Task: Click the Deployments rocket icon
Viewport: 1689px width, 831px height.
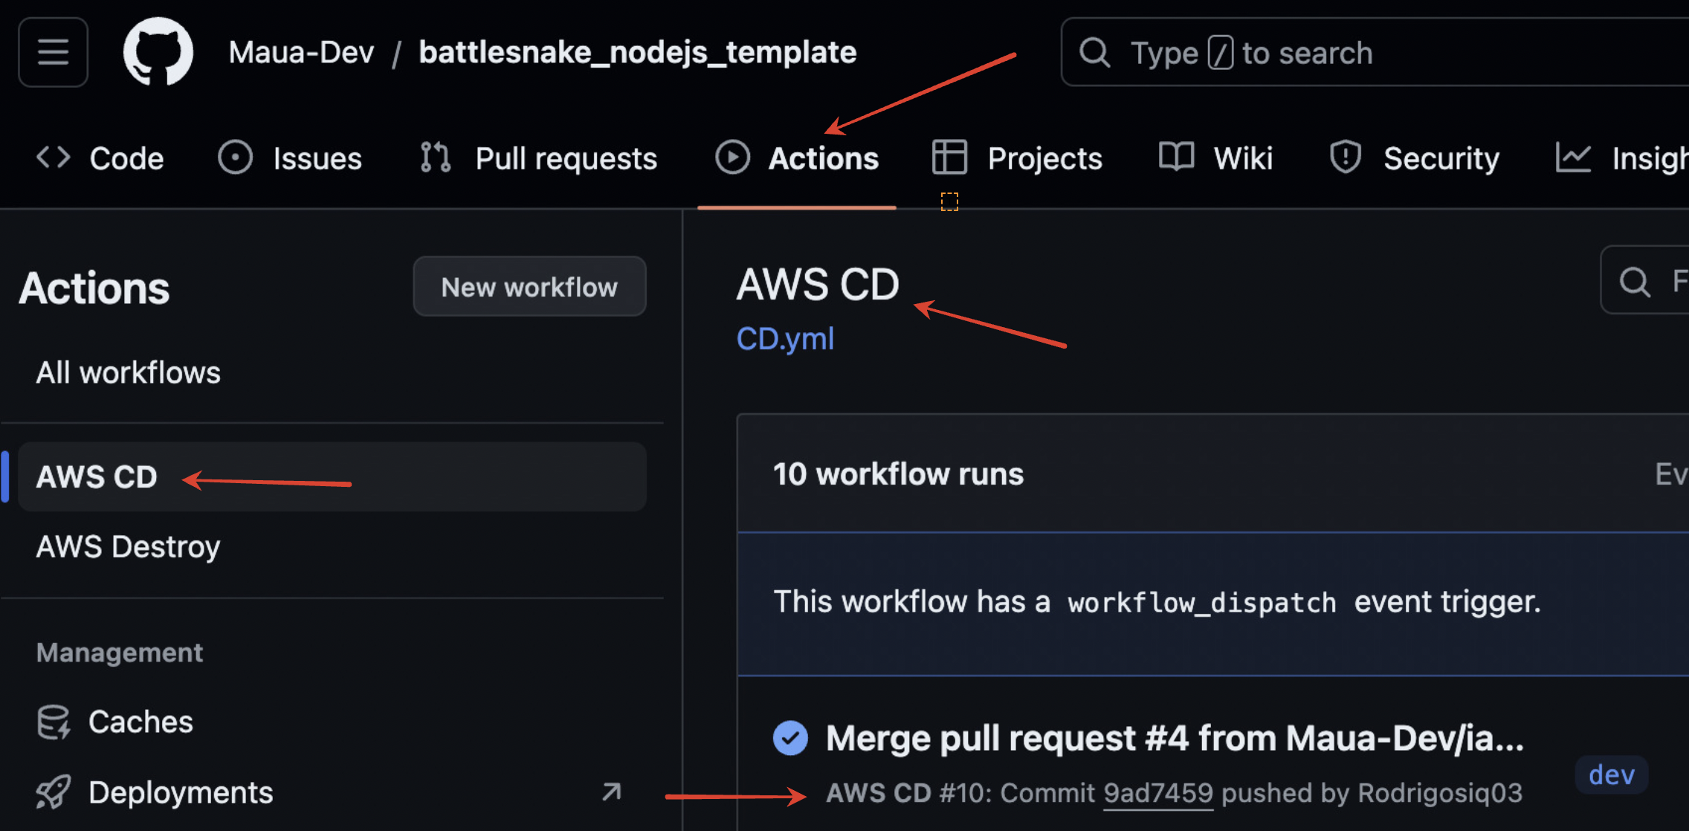Action: point(54,792)
